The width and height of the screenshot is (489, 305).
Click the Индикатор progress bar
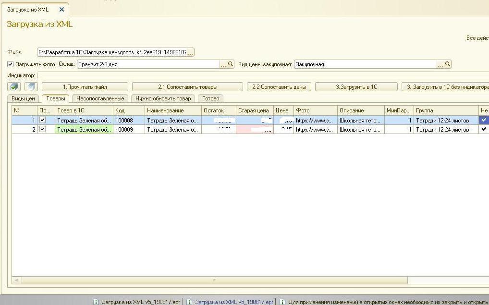[x=263, y=75]
